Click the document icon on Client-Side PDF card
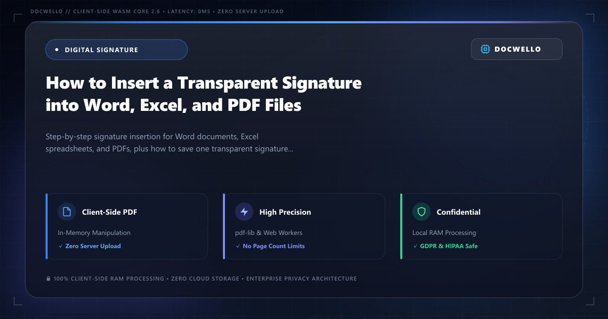608x319 pixels. coord(66,212)
